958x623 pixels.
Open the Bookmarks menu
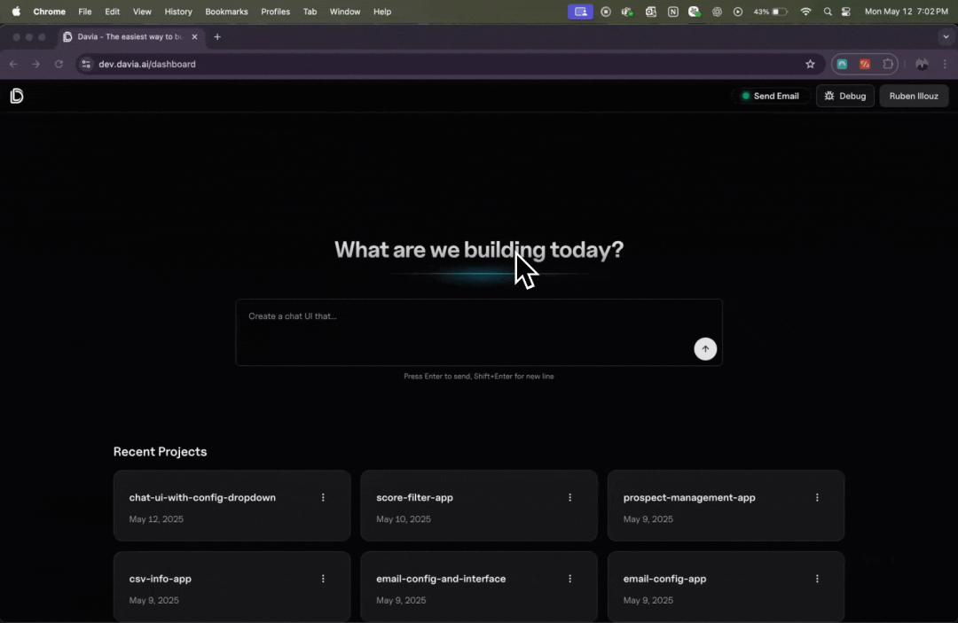[x=226, y=12]
